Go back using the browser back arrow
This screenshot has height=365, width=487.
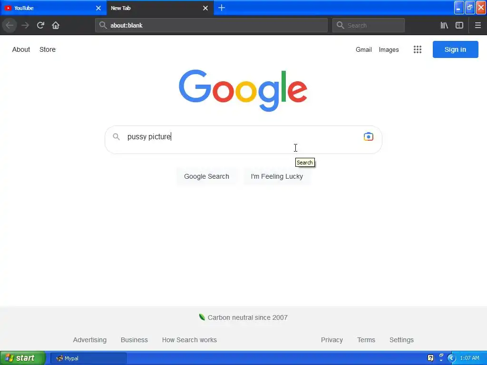click(10, 25)
